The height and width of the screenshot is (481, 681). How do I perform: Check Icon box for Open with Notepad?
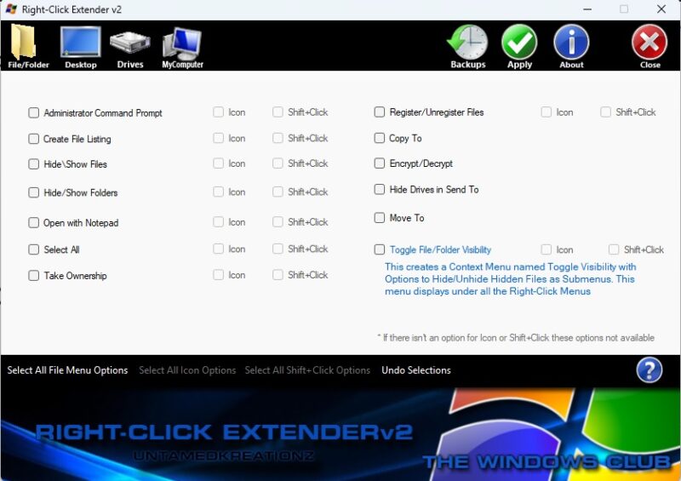(x=218, y=221)
